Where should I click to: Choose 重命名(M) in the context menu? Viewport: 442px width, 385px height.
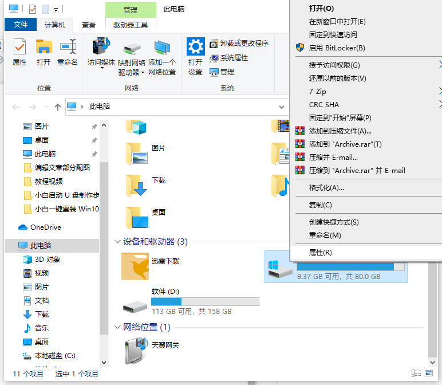coord(366,235)
